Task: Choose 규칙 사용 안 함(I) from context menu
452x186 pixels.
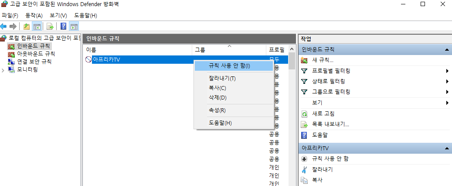Action: click(x=234, y=66)
